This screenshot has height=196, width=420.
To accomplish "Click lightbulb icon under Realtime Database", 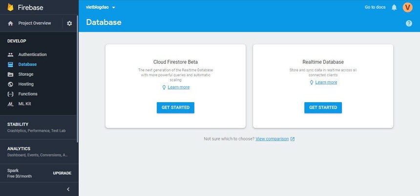I will (312, 83).
